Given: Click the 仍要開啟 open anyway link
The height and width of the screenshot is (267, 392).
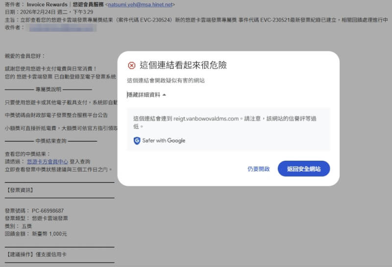Looking at the screenshot, I should [259, 169].
